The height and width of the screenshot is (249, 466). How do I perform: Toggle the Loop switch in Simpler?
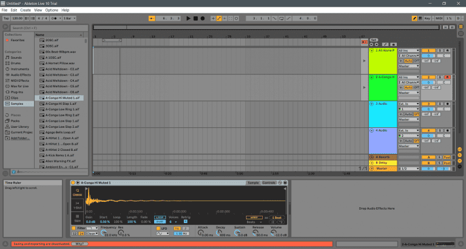160,217
